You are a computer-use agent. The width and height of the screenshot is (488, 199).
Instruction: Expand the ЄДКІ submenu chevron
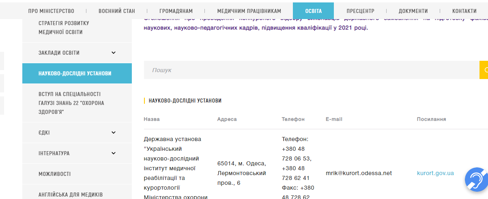[x=114, y=133]
